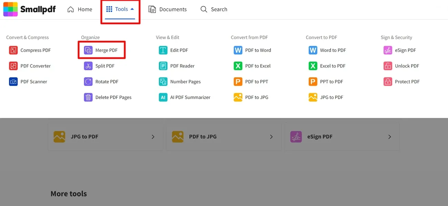Click the Rotate PDF icon
Image resolution: width=448 pixels, height=206 pixels.
pyautogui.click(x=88, y=82)
